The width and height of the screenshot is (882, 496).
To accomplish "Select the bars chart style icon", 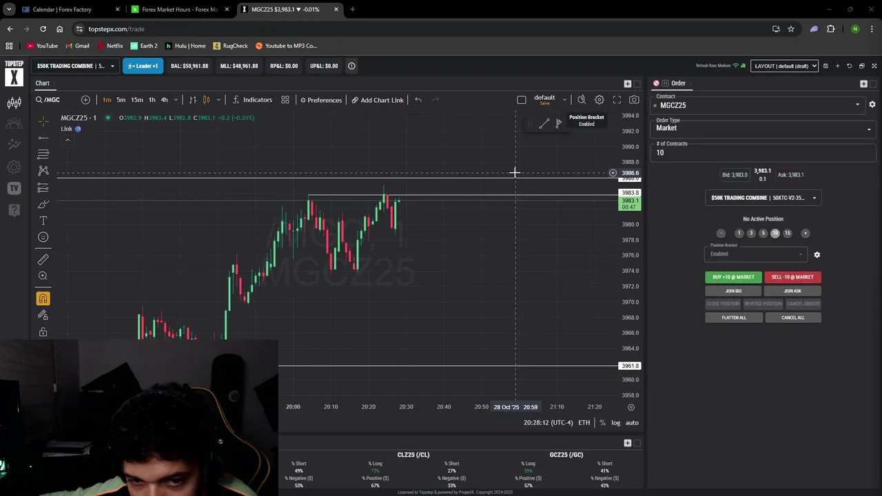I will [193, 100].
